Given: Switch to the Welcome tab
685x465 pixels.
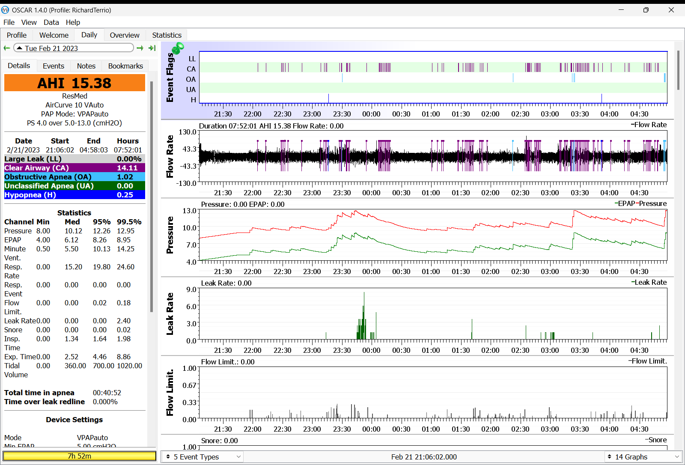Looking at the screenshot, I should pyautogui.click(x=54, y=35).
